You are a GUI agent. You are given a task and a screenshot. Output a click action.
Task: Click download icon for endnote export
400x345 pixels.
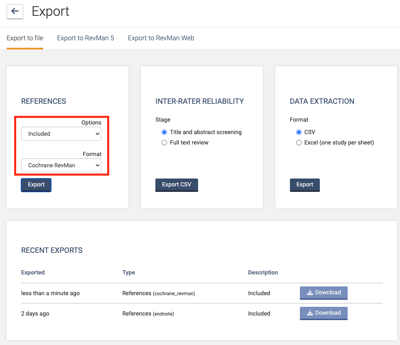pyautogui.click(x=310, y=313)
